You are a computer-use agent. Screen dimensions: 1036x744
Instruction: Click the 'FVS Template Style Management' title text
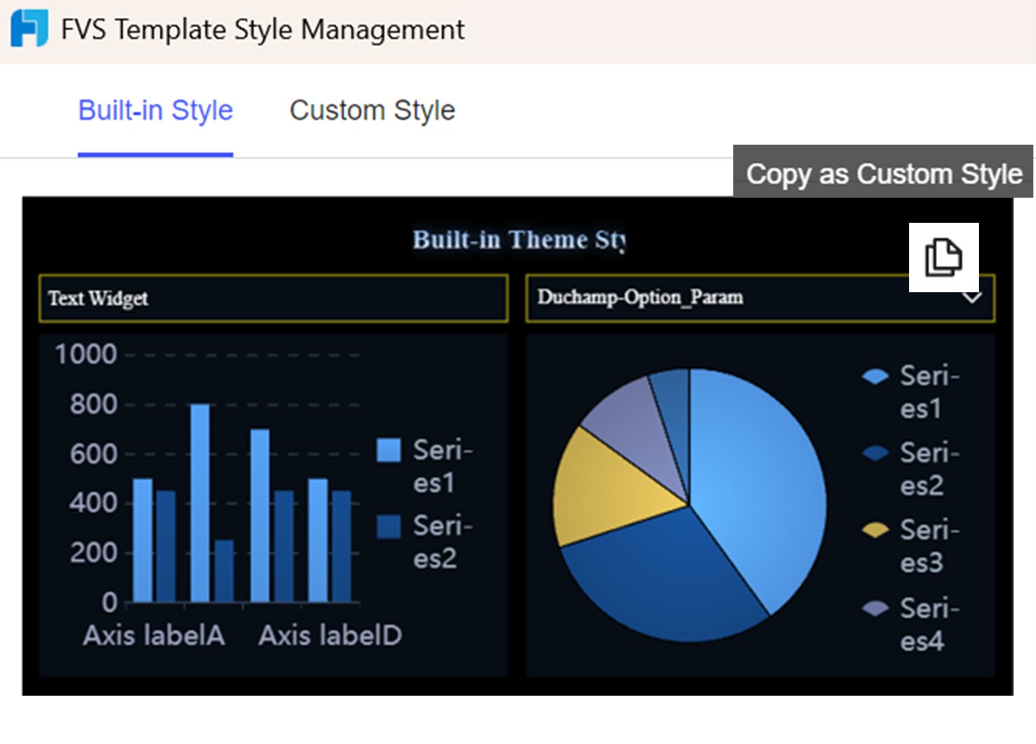263,30
